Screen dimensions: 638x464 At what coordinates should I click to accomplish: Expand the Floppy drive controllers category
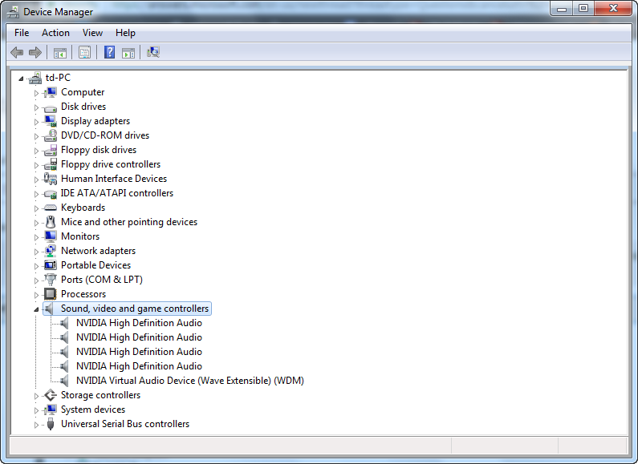click(x=36, y=165)
